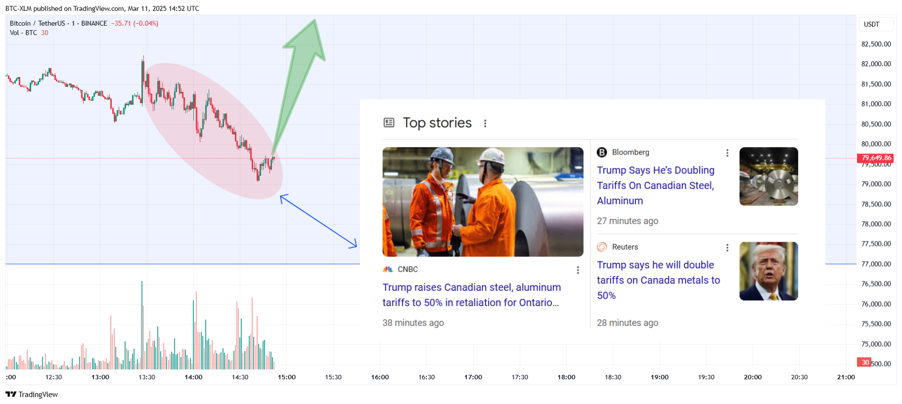Screen dimensions: 902x404
Task: Click the 76,000.00 price axis label
Action: 876,304
